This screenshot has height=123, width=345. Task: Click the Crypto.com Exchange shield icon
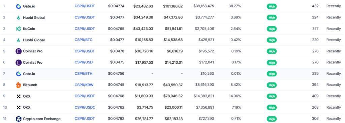click(x=19, y=119)
